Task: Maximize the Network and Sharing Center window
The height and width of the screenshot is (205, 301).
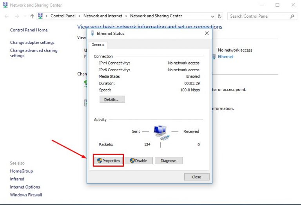Action: click(x=277, y=5)
